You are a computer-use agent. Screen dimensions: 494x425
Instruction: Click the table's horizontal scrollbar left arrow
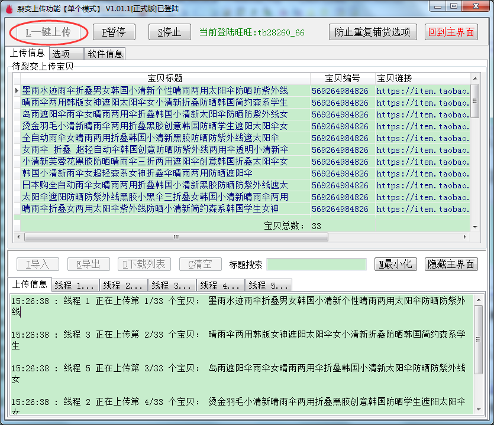pyautogui.click(x=17, y=237)
